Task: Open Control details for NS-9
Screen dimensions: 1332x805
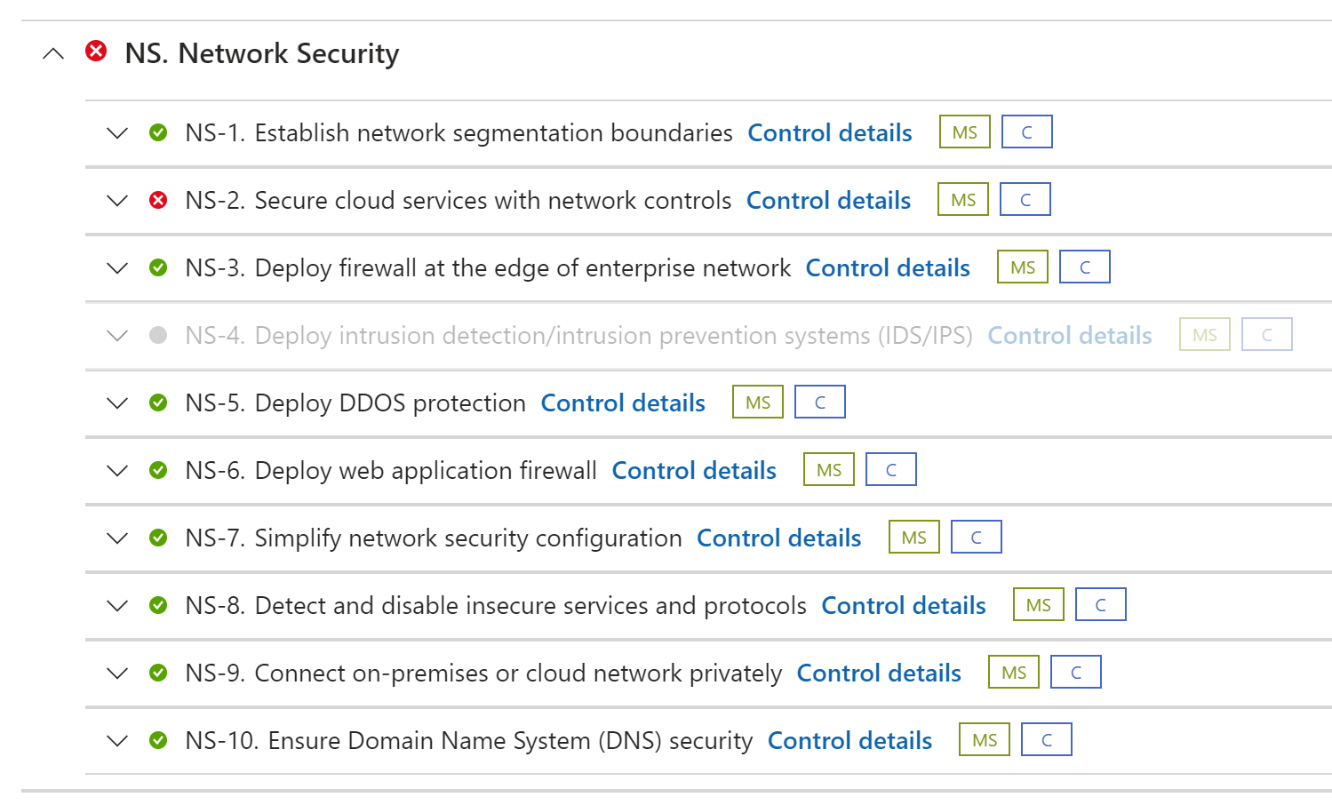Action: (878, 673)
